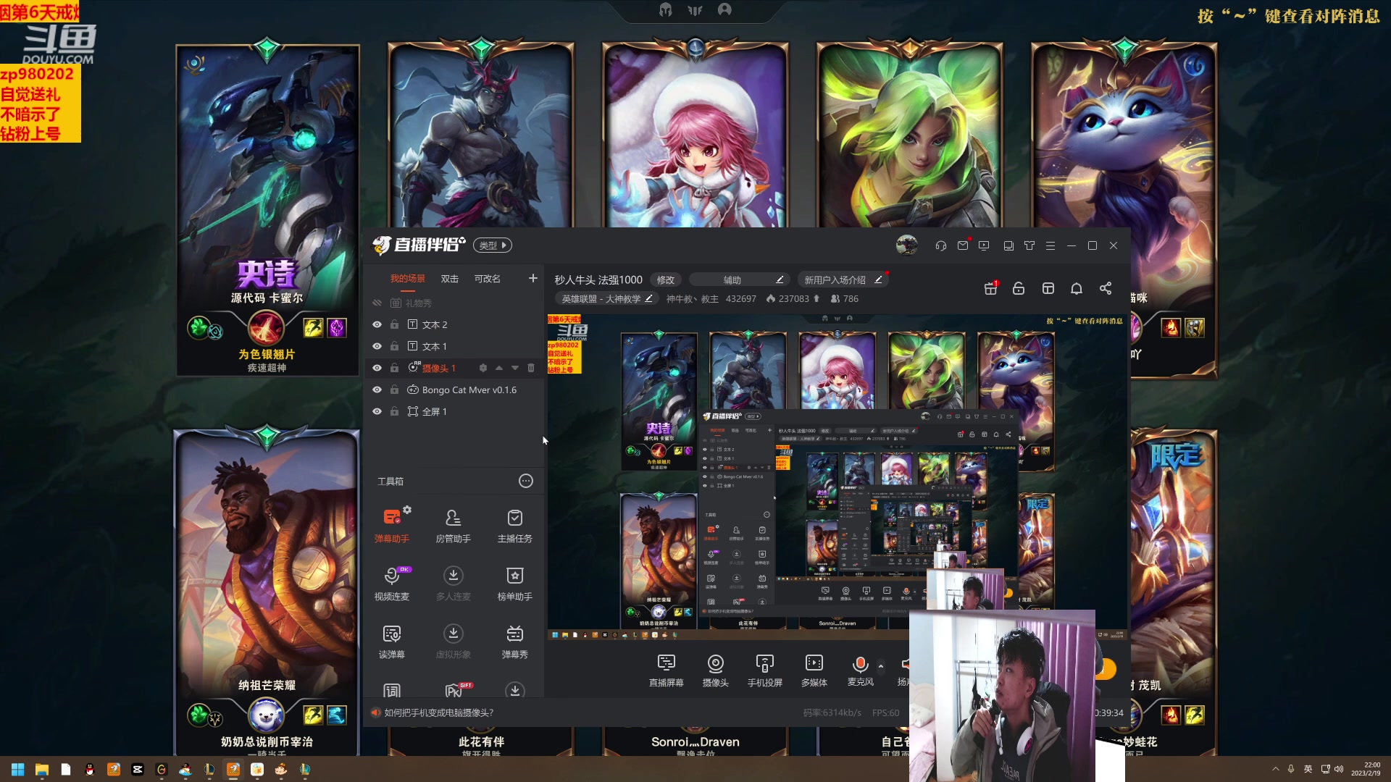Expand the 类型 type dropdown
This screenshot has width=1391, height=782.
pyautogui.click(x=493, y=245)
